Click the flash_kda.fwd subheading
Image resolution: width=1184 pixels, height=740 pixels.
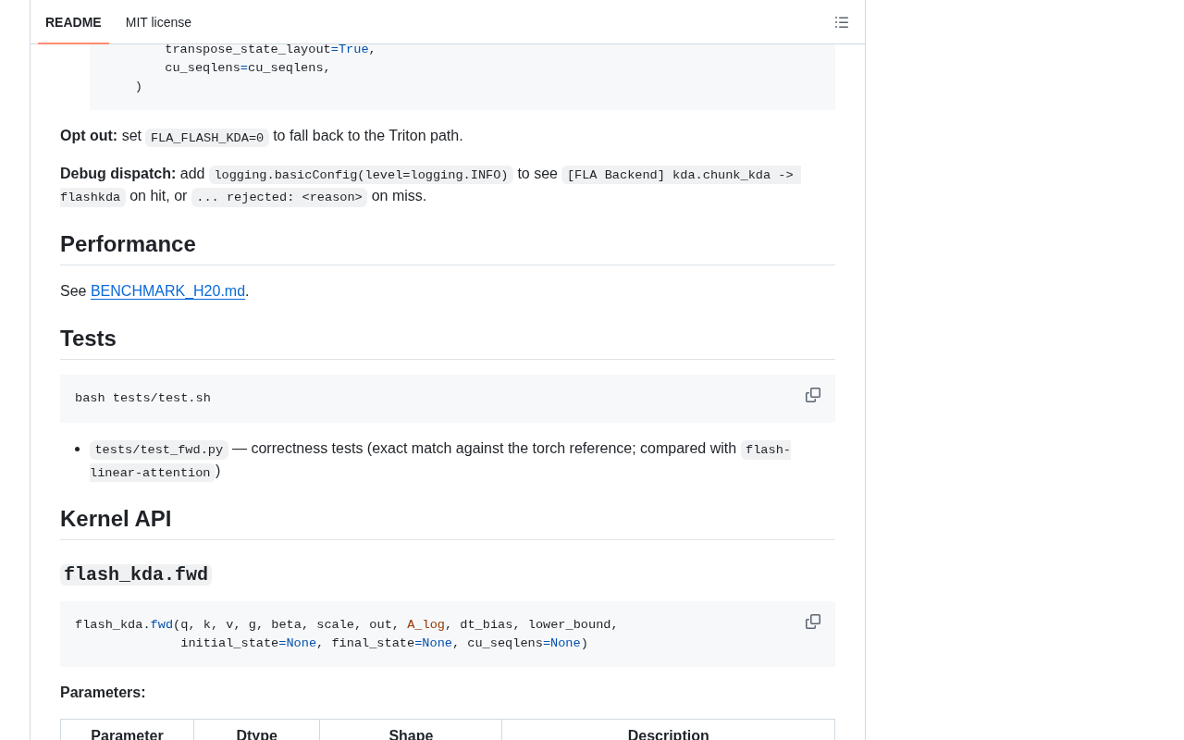(x=136, y=574)
